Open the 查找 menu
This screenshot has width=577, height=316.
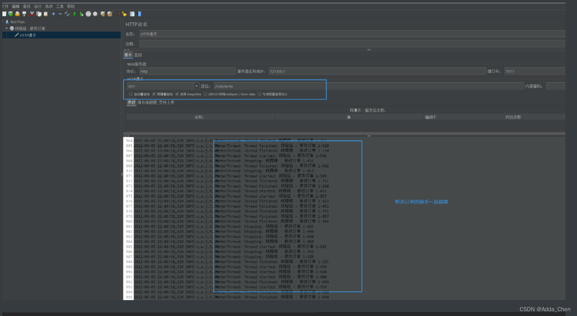27,6
